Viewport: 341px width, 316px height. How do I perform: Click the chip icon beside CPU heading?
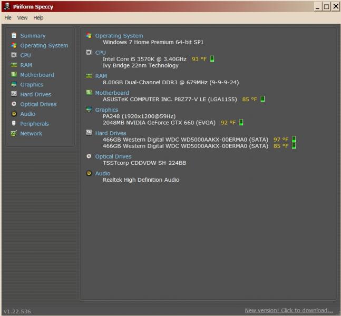(x=89, y=52)
